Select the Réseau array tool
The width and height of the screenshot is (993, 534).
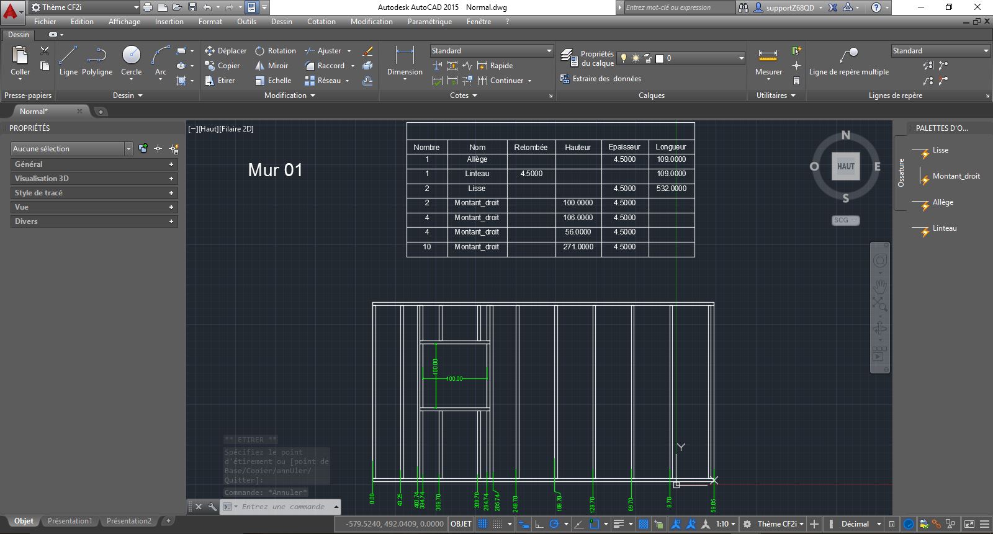pos(322,81)
